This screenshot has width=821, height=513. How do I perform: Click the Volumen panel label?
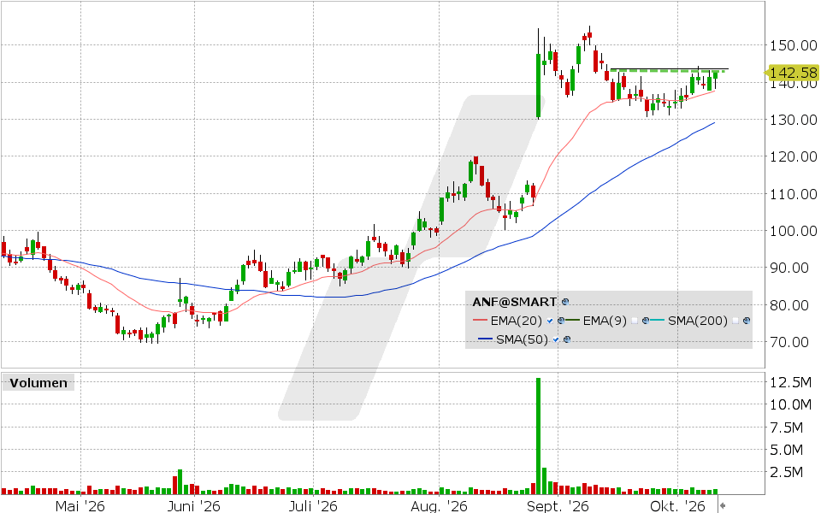[x=38, y=383]
